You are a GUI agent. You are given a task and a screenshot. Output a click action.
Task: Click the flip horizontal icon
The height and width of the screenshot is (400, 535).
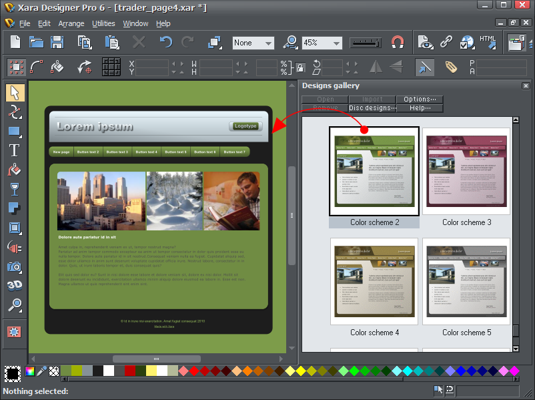coord(376,67)
